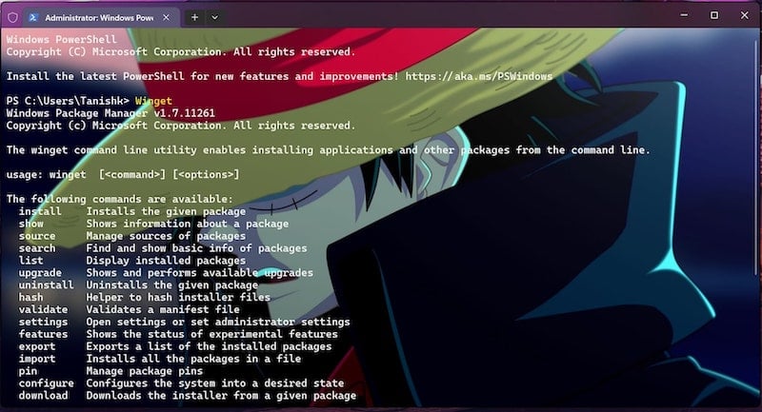The width and height of the screenshot is (762, 412).
Task: Close the Terminal window
Action: point(744,15)
